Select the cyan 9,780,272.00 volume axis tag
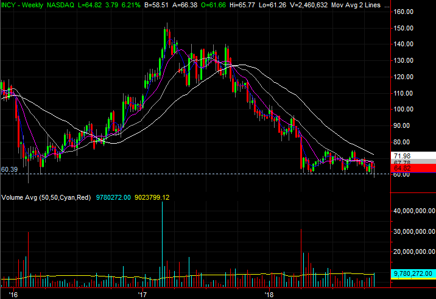The height and width of the screenshot is (299, 436). (413, 273)
